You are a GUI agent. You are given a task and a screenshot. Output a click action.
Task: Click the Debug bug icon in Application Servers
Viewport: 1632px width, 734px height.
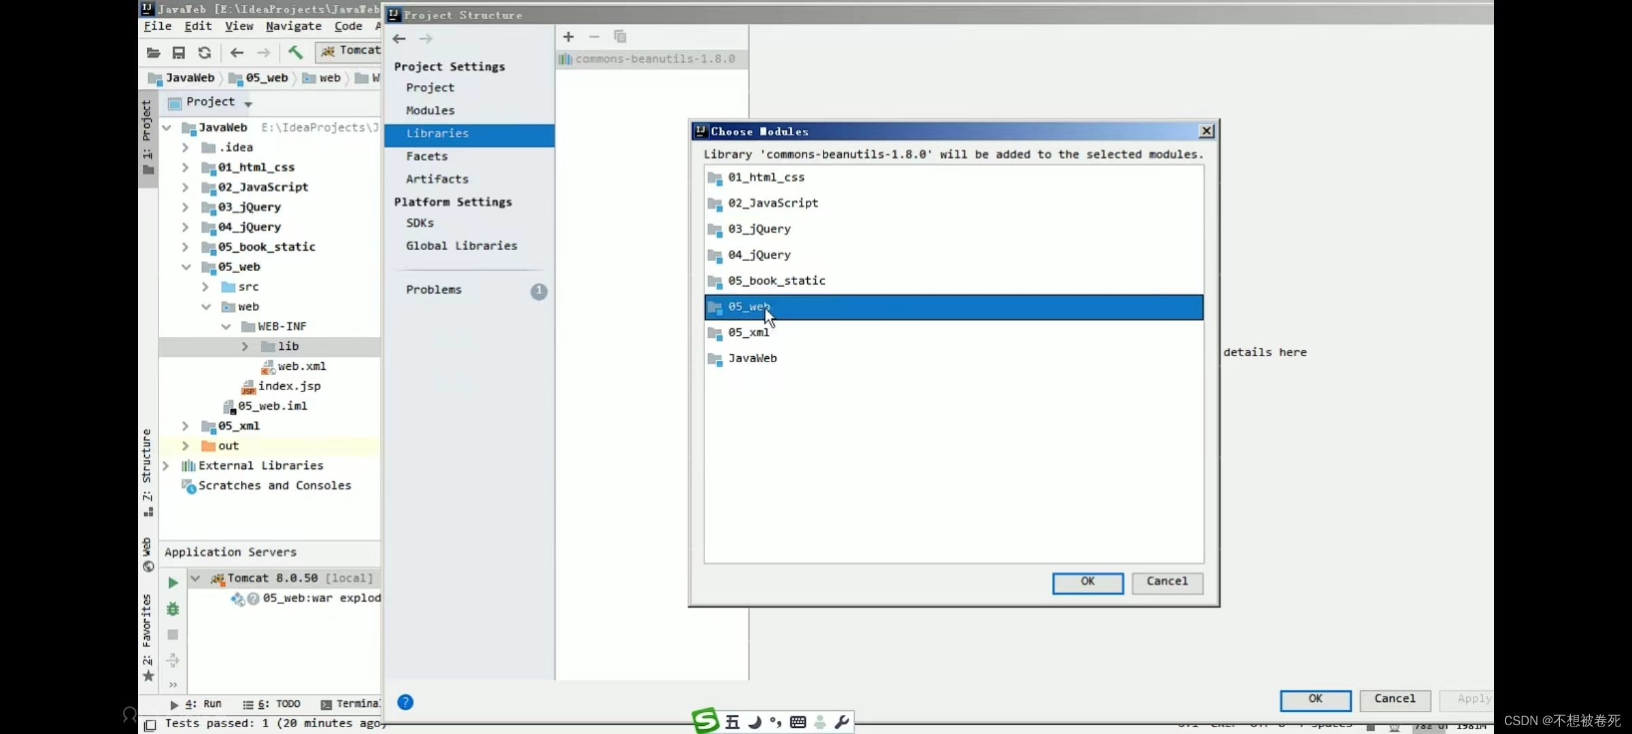click(173, 608)
